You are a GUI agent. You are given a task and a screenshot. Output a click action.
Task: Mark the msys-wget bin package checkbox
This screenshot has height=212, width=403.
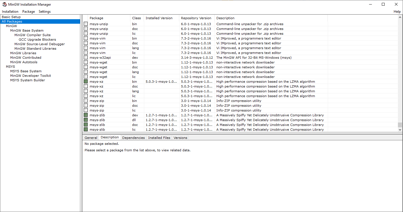click(86, 62)
